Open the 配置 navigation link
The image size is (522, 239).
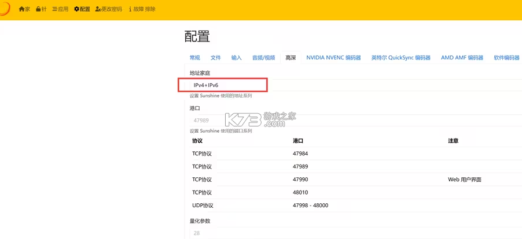[x=82, y=9]
